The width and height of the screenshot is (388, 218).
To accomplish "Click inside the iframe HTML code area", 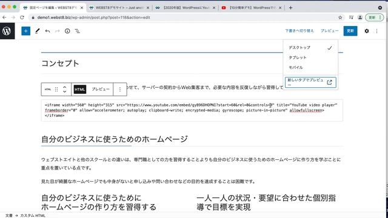I will 192,110.
